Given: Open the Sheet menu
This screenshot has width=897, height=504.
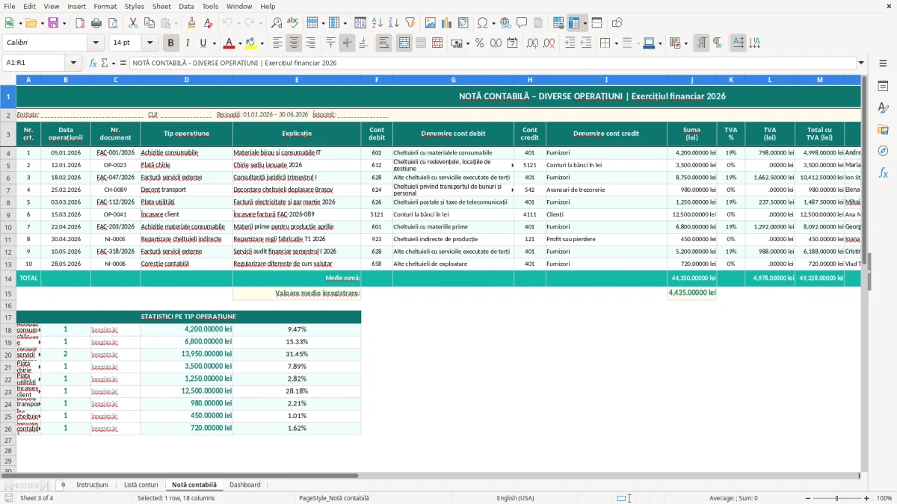Looking at the screenshot, I should [161, 6].
